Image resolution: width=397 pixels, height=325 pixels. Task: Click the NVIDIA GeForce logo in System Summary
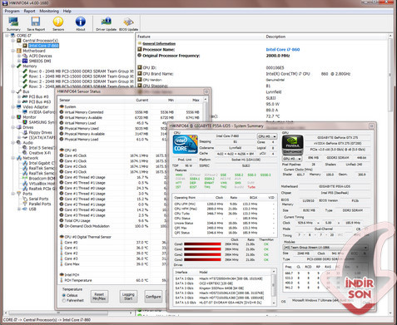click(292, 145)
